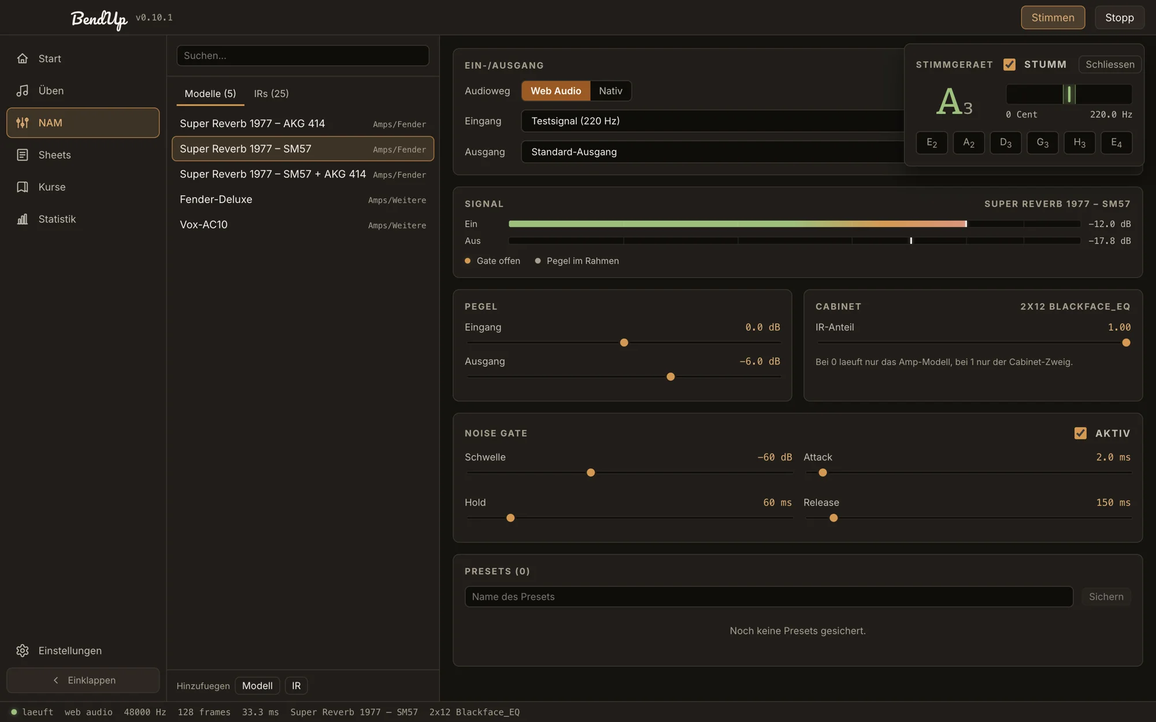Add a model with Modell button
This screenshot has width=1156, height=722.
(x=257, y=686)
